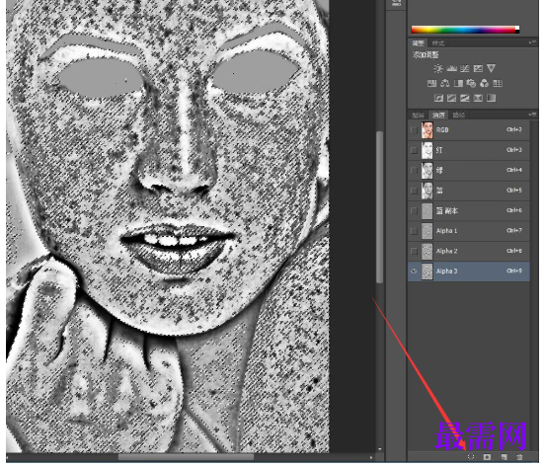
Task: Toggle visibility of the 绿 channel
Action: tap(414, 170)
